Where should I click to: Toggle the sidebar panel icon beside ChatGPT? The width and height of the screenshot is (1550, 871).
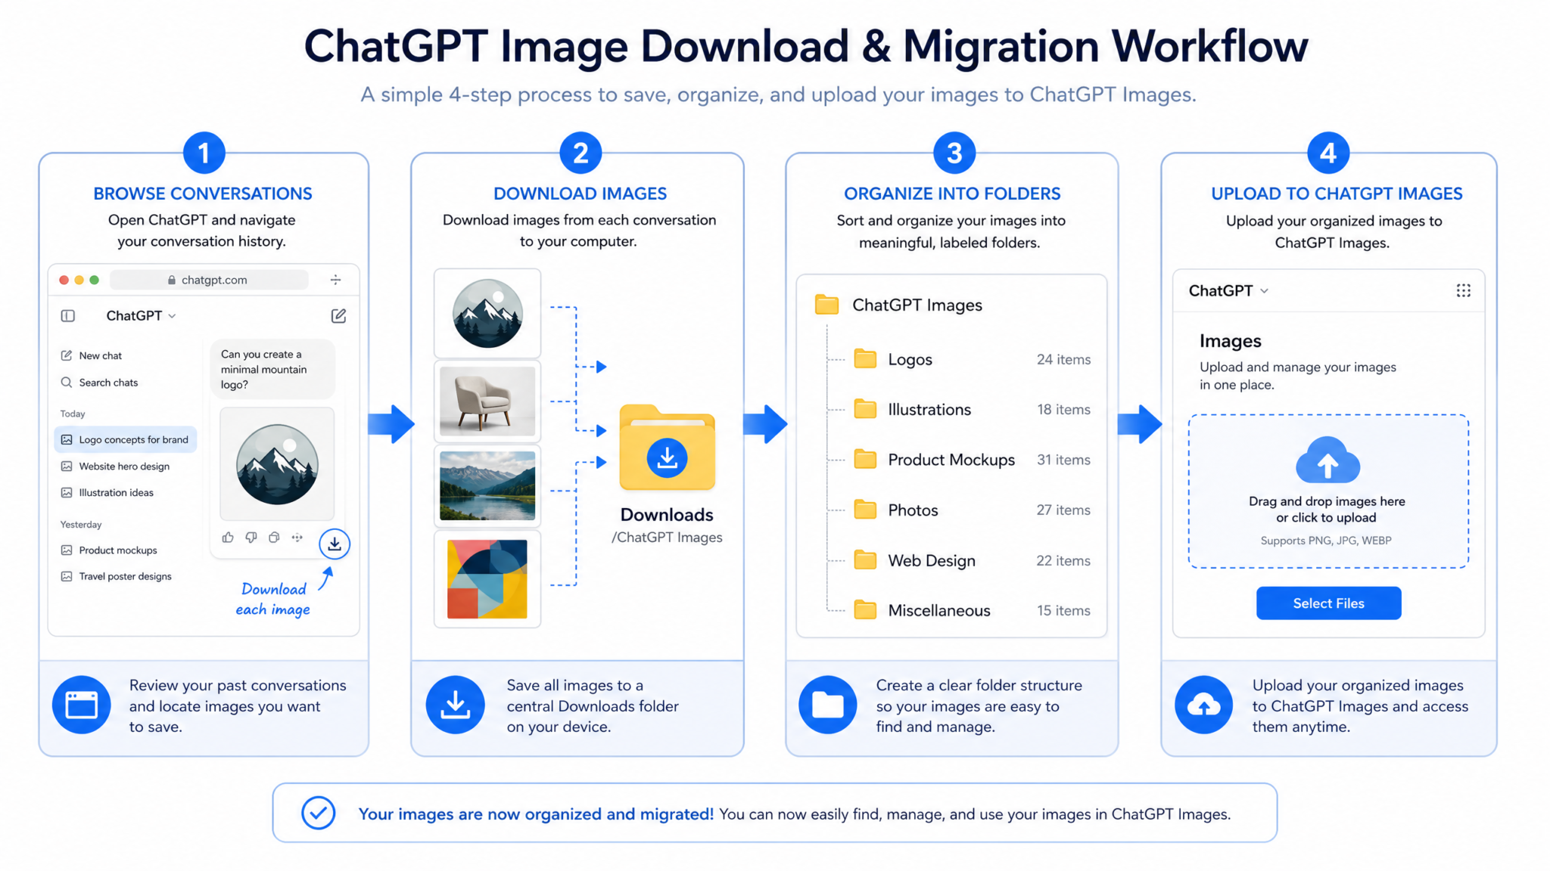[x=68, y=316]
